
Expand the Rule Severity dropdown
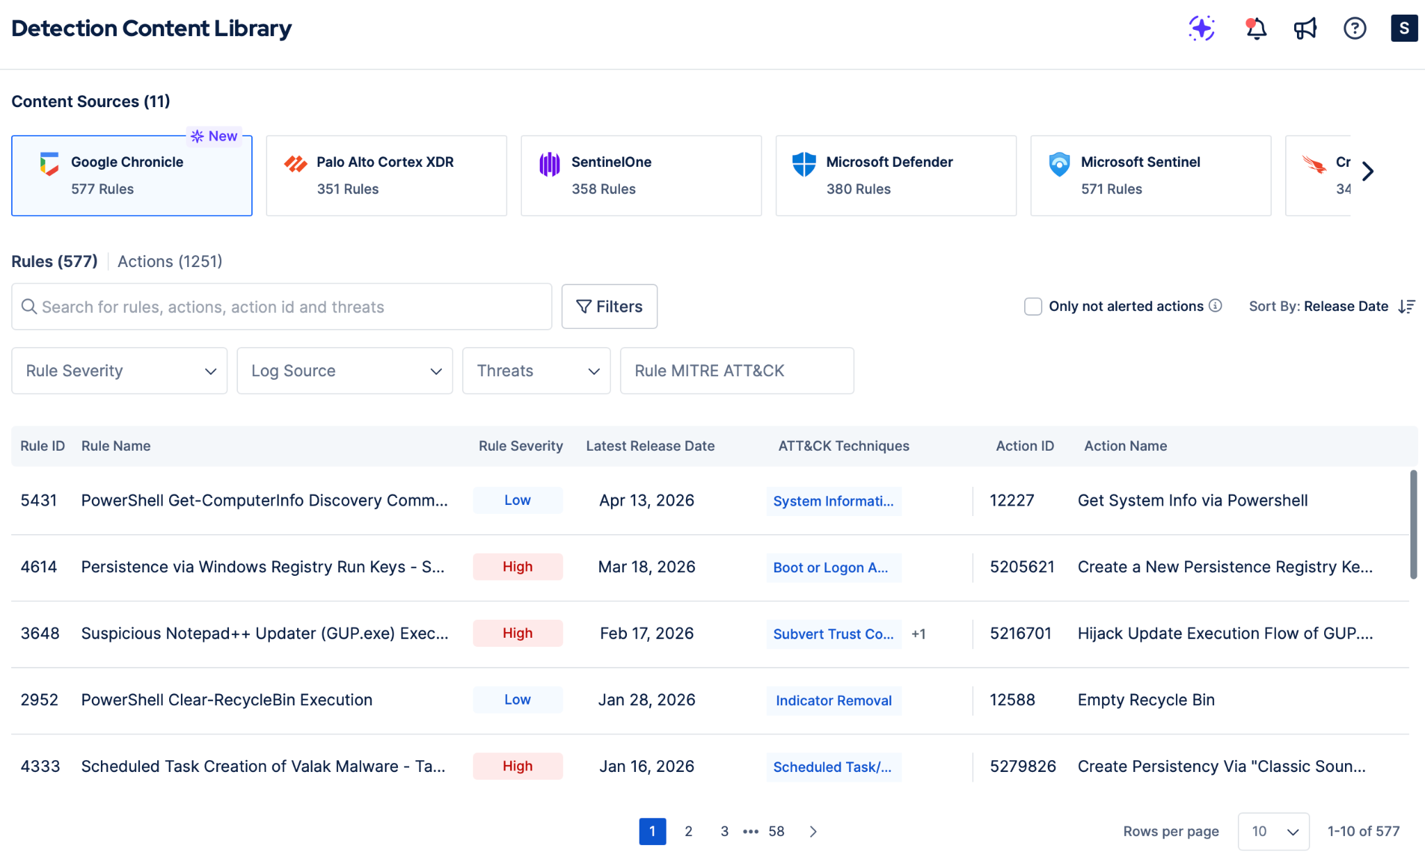click(120, 371)
